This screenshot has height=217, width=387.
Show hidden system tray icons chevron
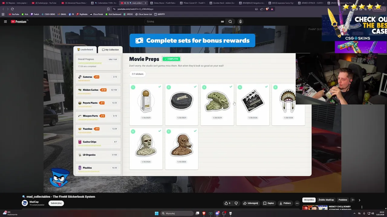(x=354, y=213)
